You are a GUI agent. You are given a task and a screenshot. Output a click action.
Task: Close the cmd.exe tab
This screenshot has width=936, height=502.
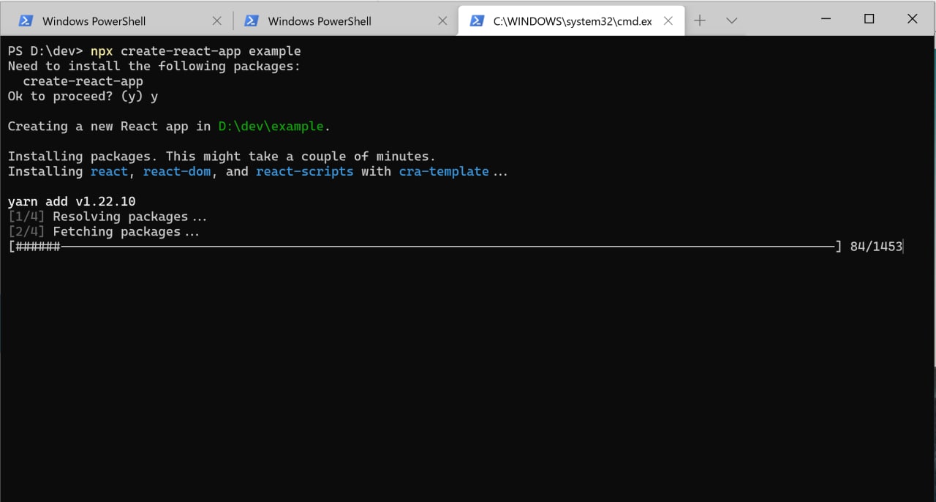[x=668, y=20]
